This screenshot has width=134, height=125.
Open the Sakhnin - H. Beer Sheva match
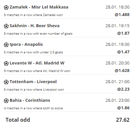coord(34,26)
